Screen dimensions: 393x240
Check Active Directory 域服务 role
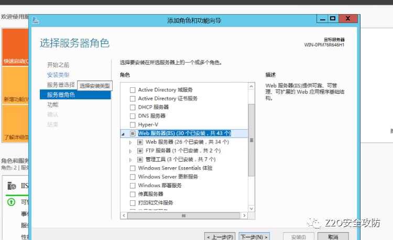click(x=133, y=90)
